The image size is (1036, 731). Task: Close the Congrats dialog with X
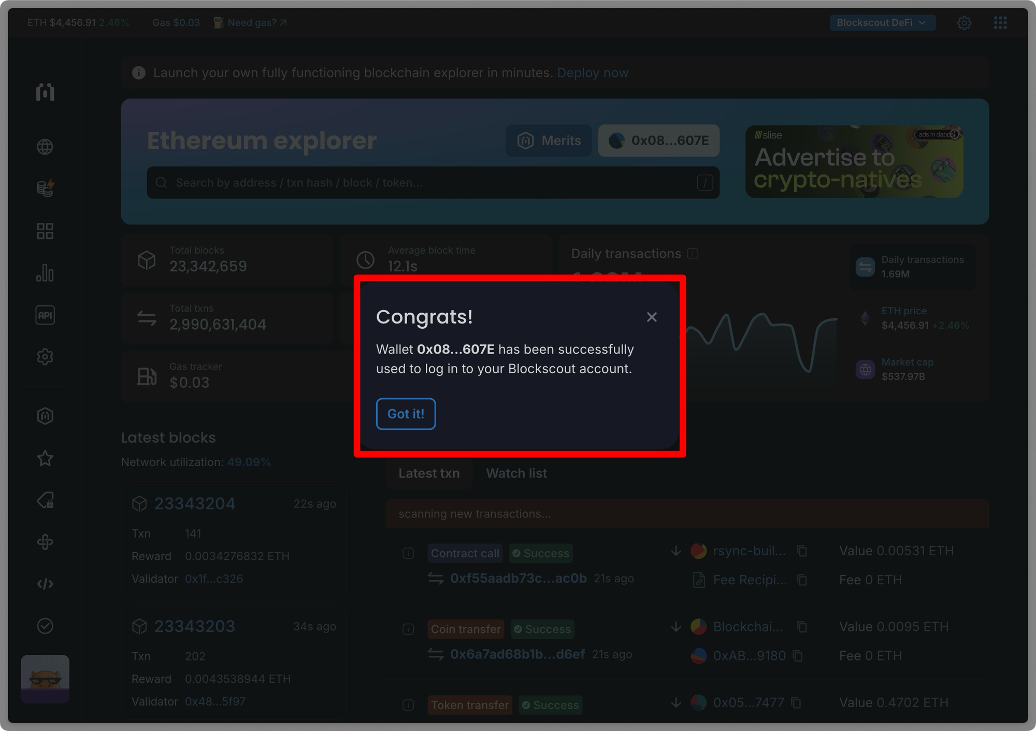click(652, 317)
